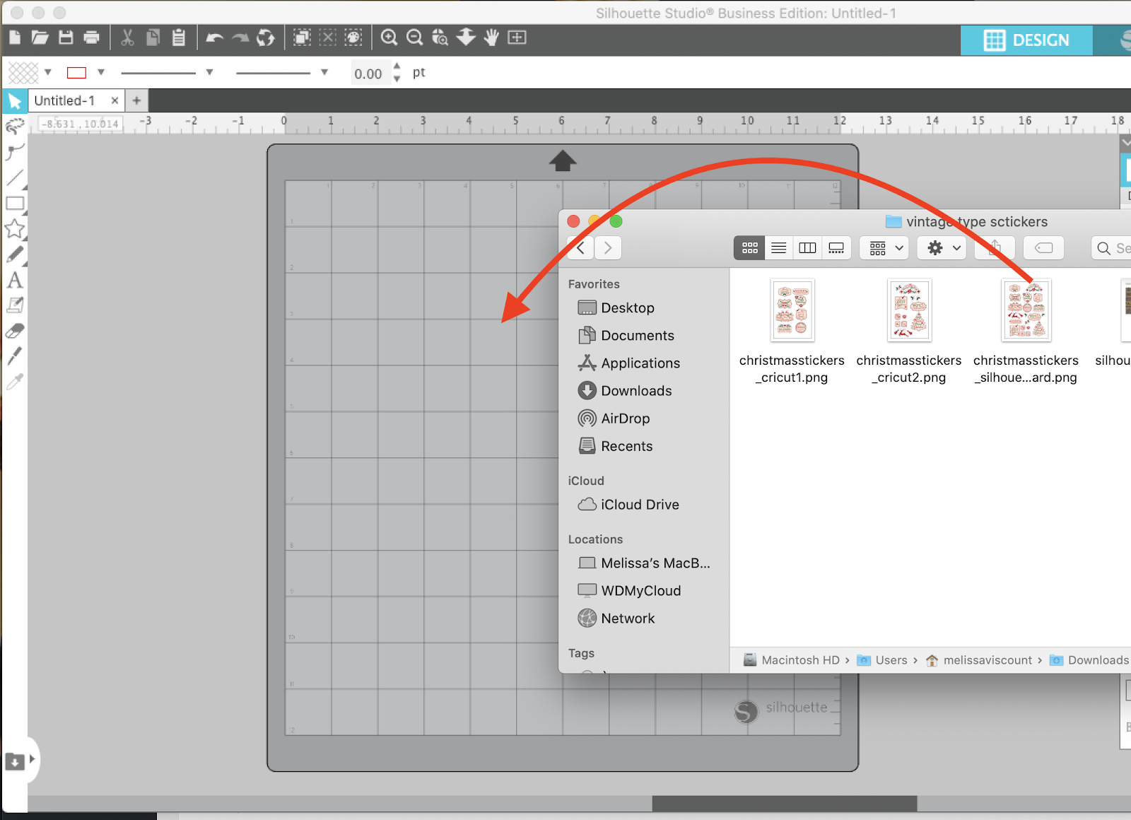
Task: Open Documents in the Finder sidebar
Action: (626, 335)
